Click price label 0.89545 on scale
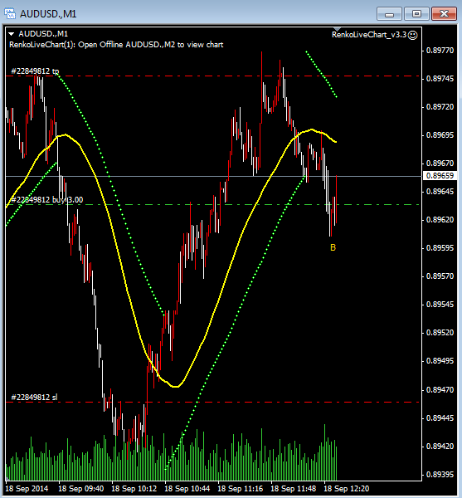The height and width of the screenshot is (498, 462). coord(440,305)
